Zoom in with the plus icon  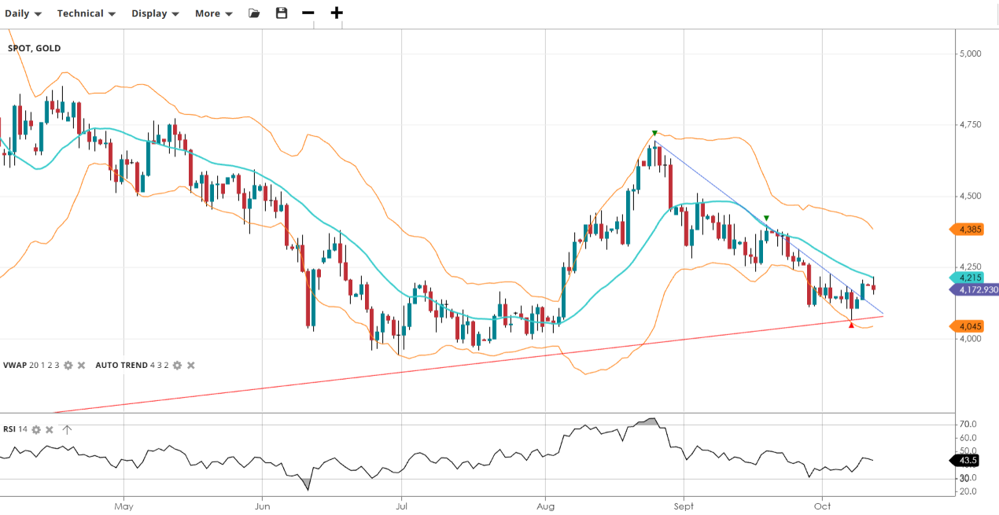click(337, 13)
